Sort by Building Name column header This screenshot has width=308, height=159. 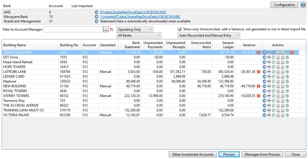[x=30, y=45]
